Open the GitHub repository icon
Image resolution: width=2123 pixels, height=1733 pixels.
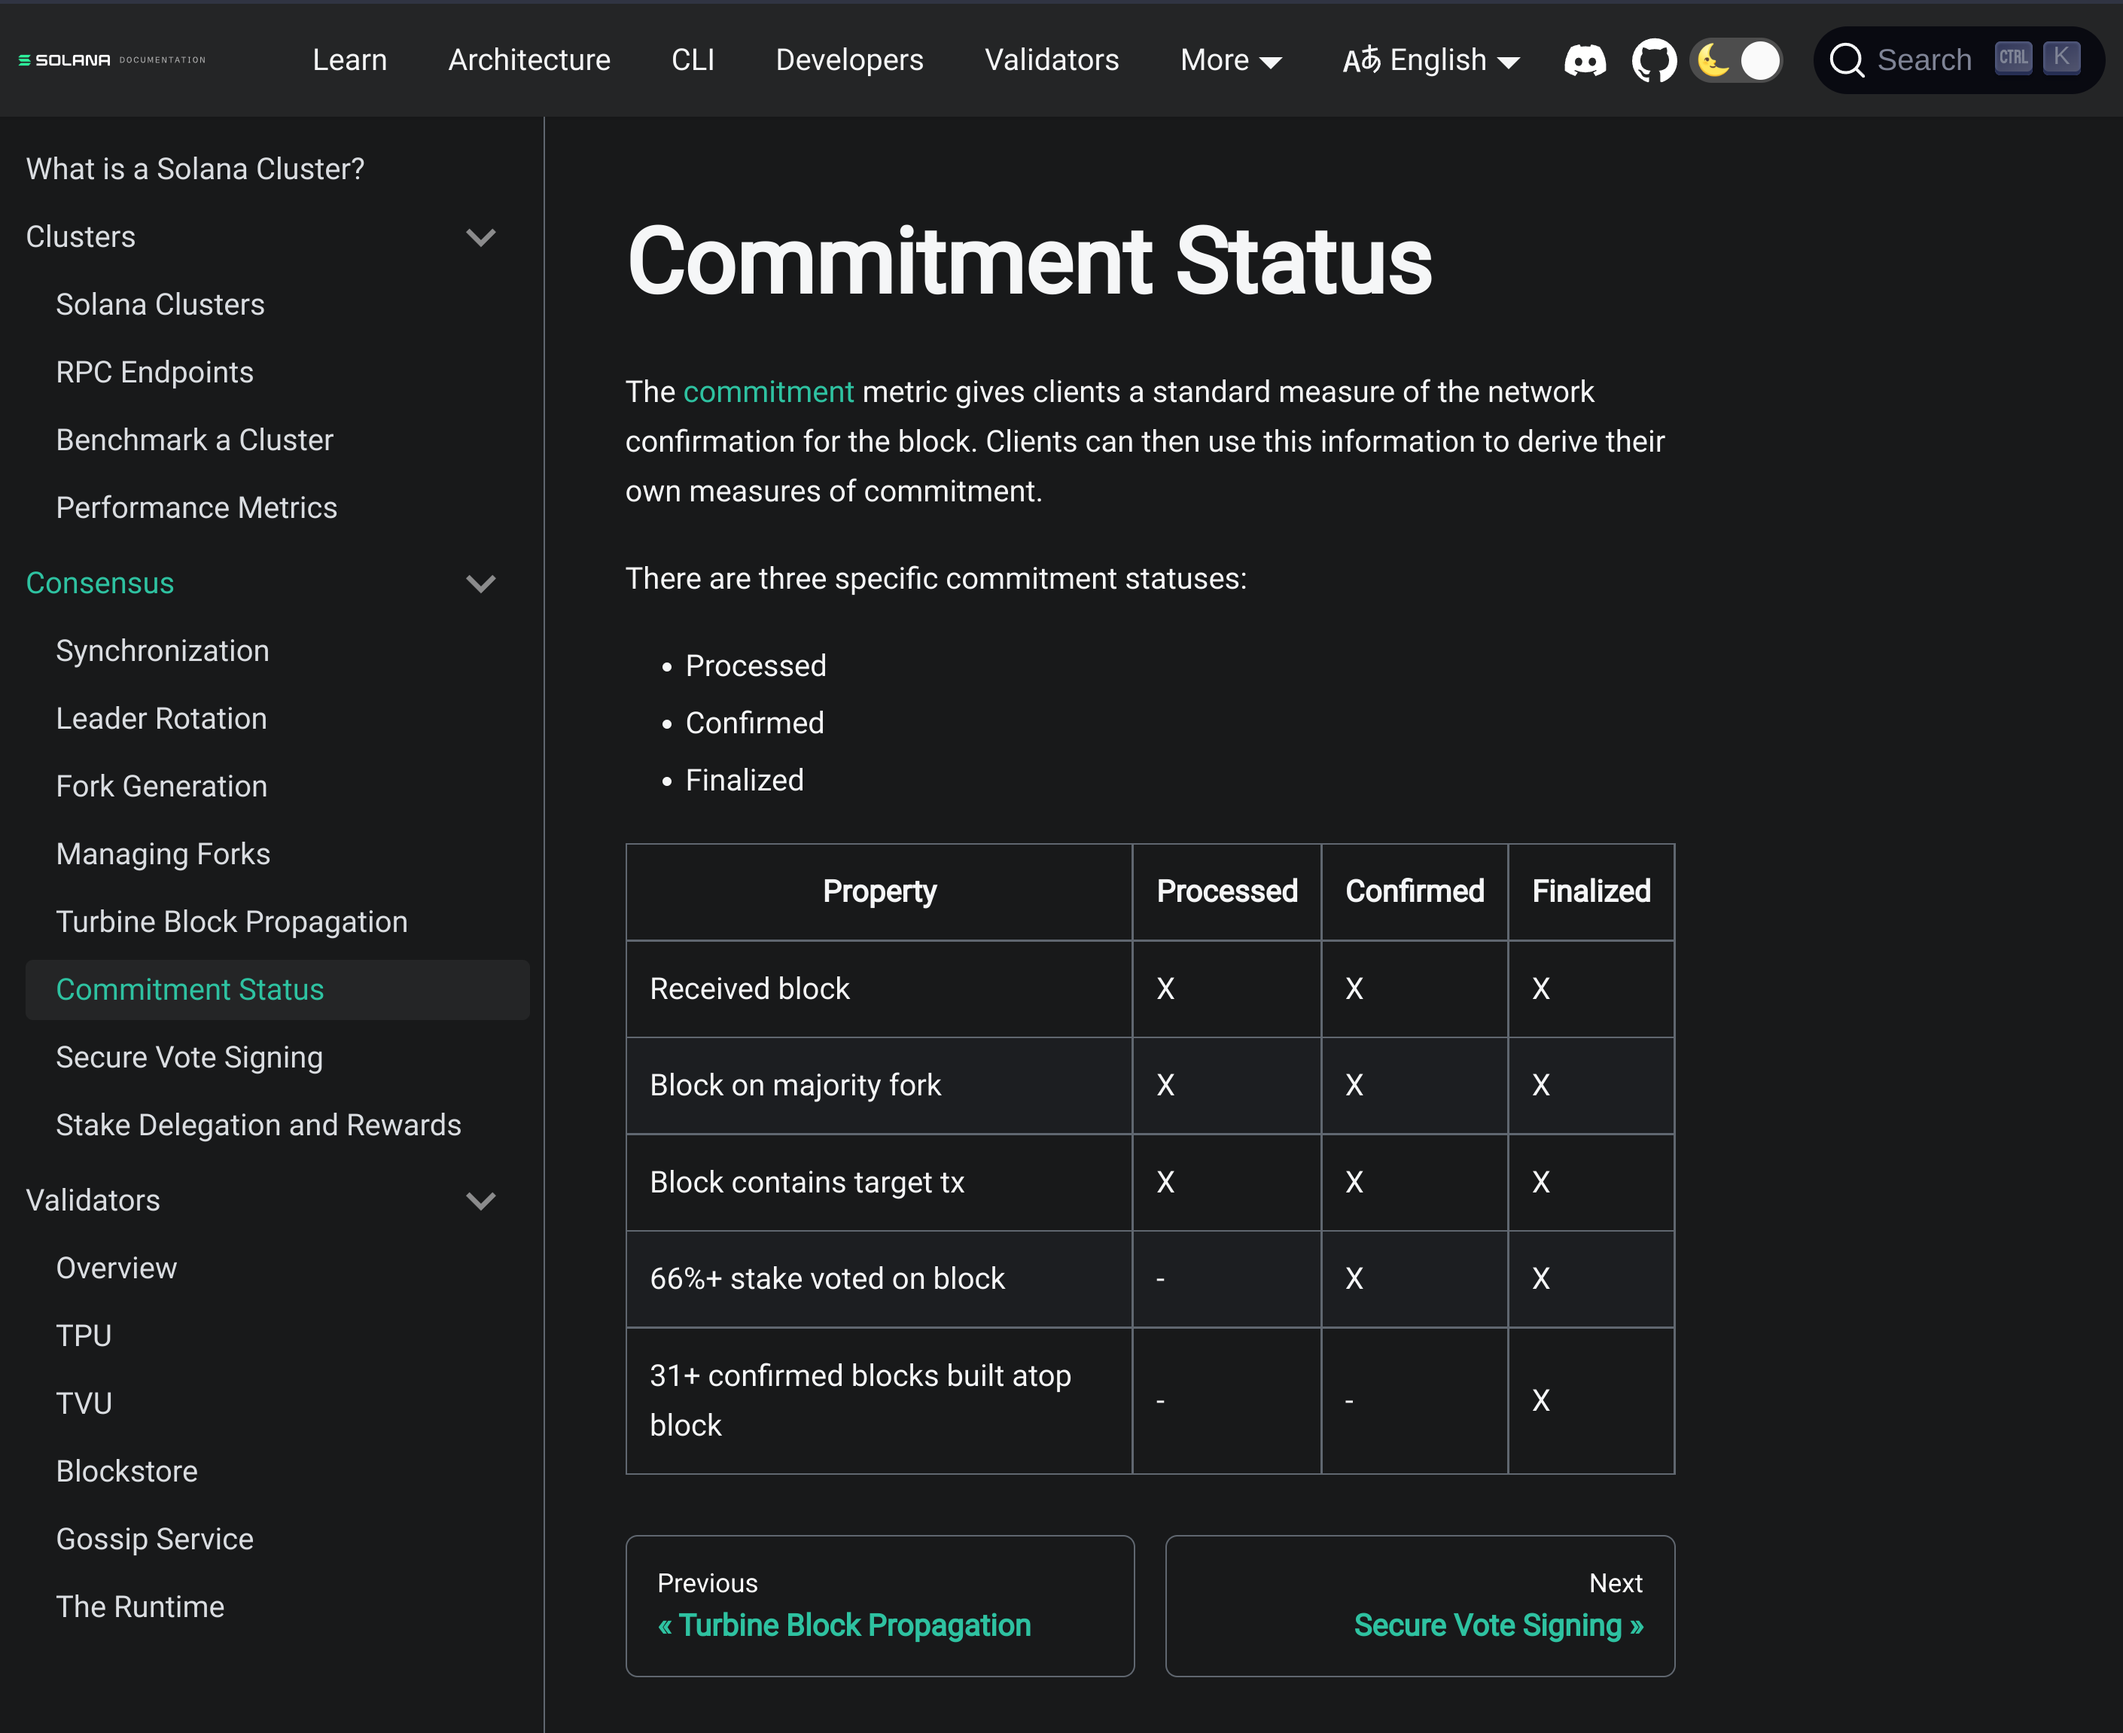[1653, 61]
